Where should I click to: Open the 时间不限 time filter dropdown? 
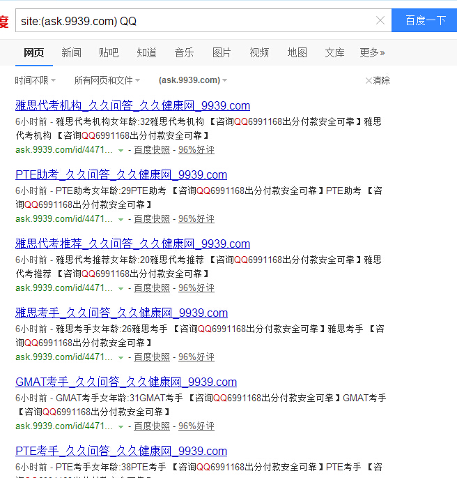tap(36, 80)
